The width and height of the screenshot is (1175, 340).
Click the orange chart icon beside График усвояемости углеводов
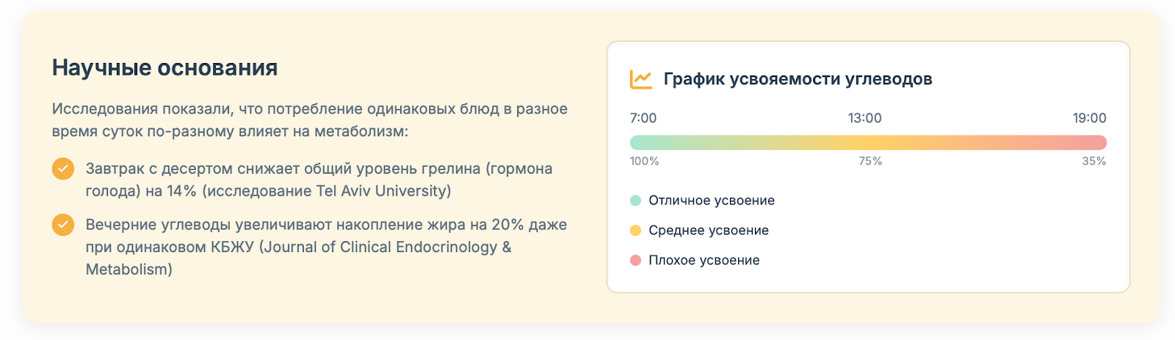coord(640,79)
